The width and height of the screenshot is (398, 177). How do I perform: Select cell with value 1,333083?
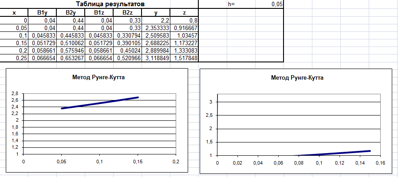click(184, 50)
